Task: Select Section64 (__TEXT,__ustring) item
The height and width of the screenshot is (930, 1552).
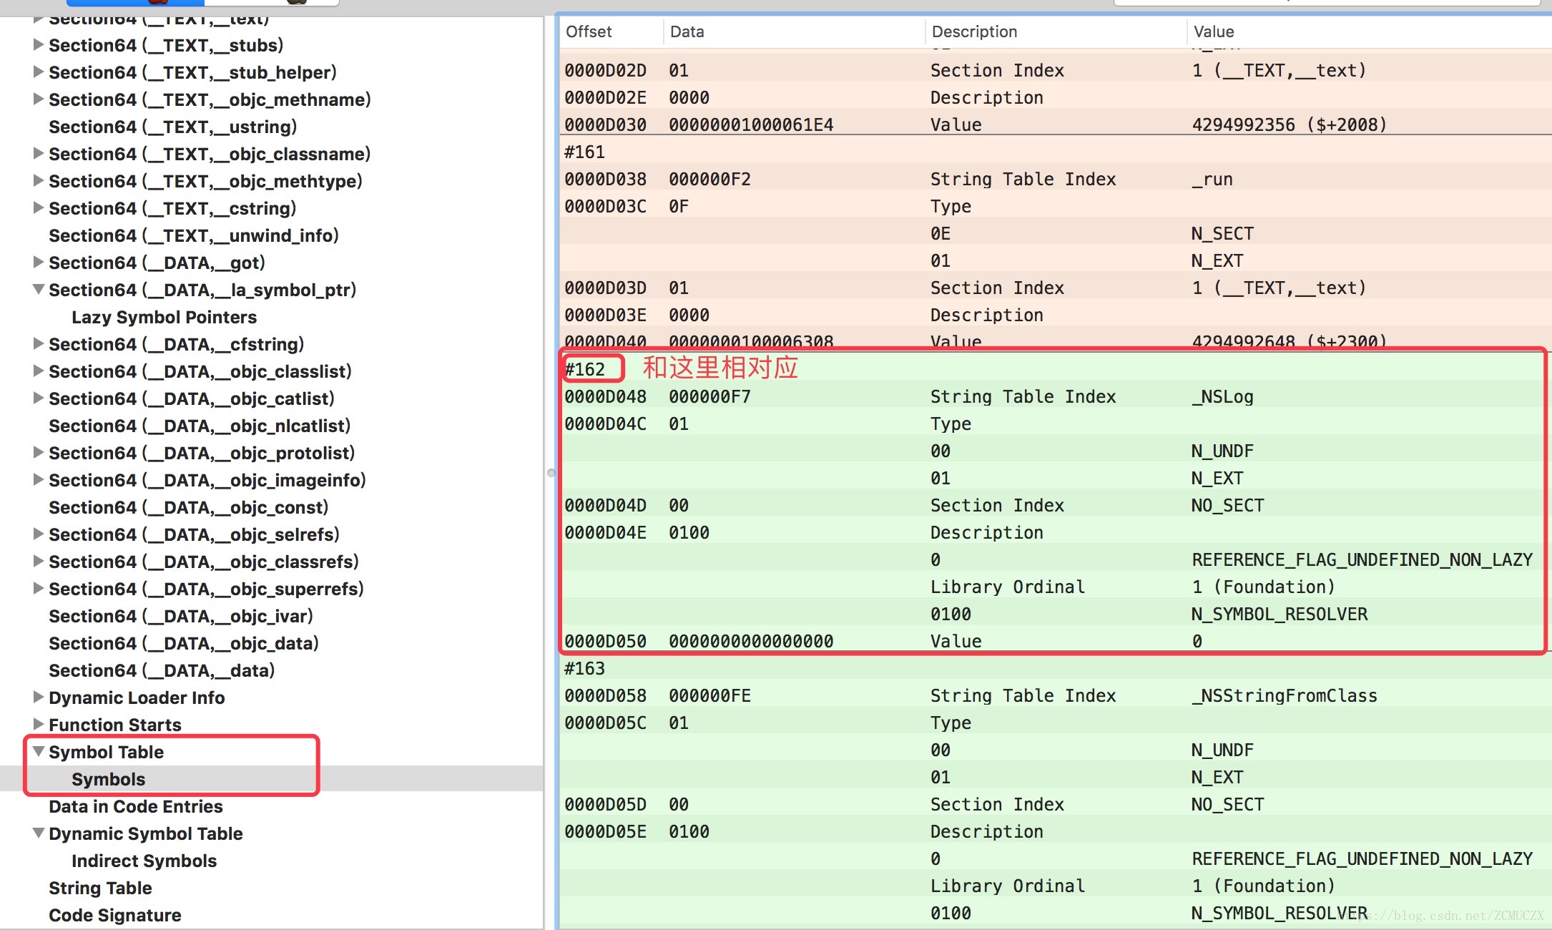Action: click(172, 127)
